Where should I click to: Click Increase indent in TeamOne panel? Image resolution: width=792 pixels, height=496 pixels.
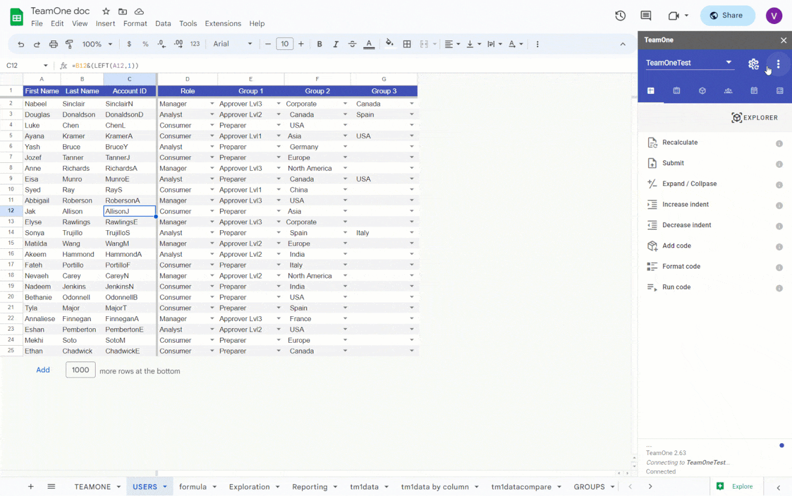click(x=686, y=204)
